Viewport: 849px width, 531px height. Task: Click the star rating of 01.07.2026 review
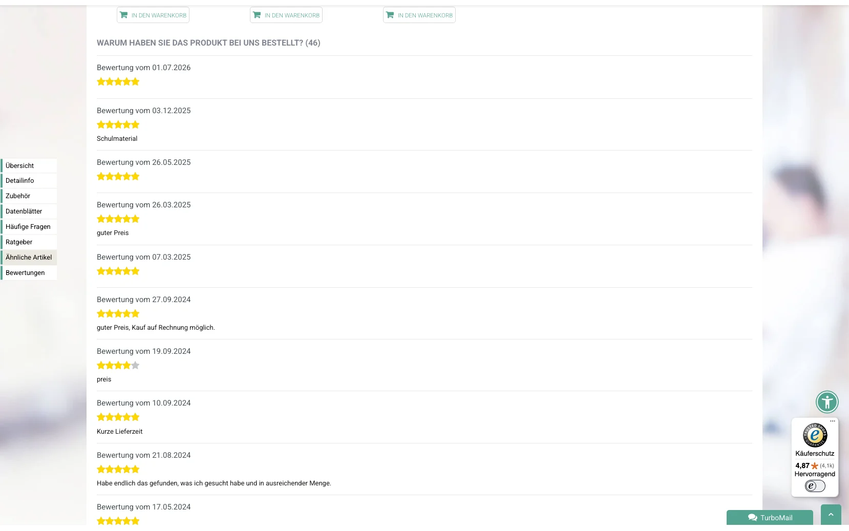(x=118, y=81)
